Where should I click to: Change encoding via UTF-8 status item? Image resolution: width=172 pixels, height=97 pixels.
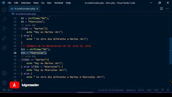(x=141, y=90)
